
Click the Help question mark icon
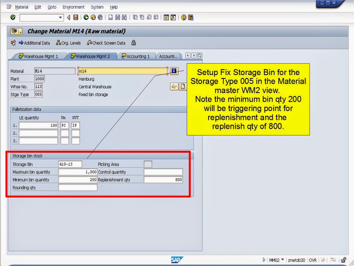pos(184,18)
